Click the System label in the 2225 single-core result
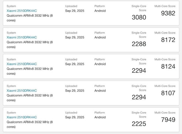182x134 pixels. [x=11, y=113]
